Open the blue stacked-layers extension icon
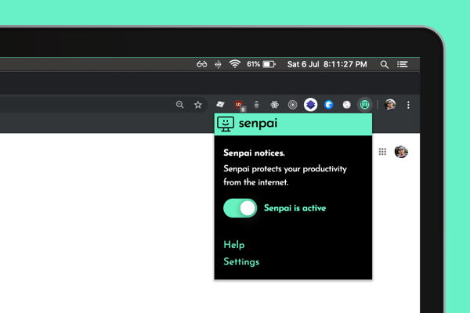 [x=310, y=105]
